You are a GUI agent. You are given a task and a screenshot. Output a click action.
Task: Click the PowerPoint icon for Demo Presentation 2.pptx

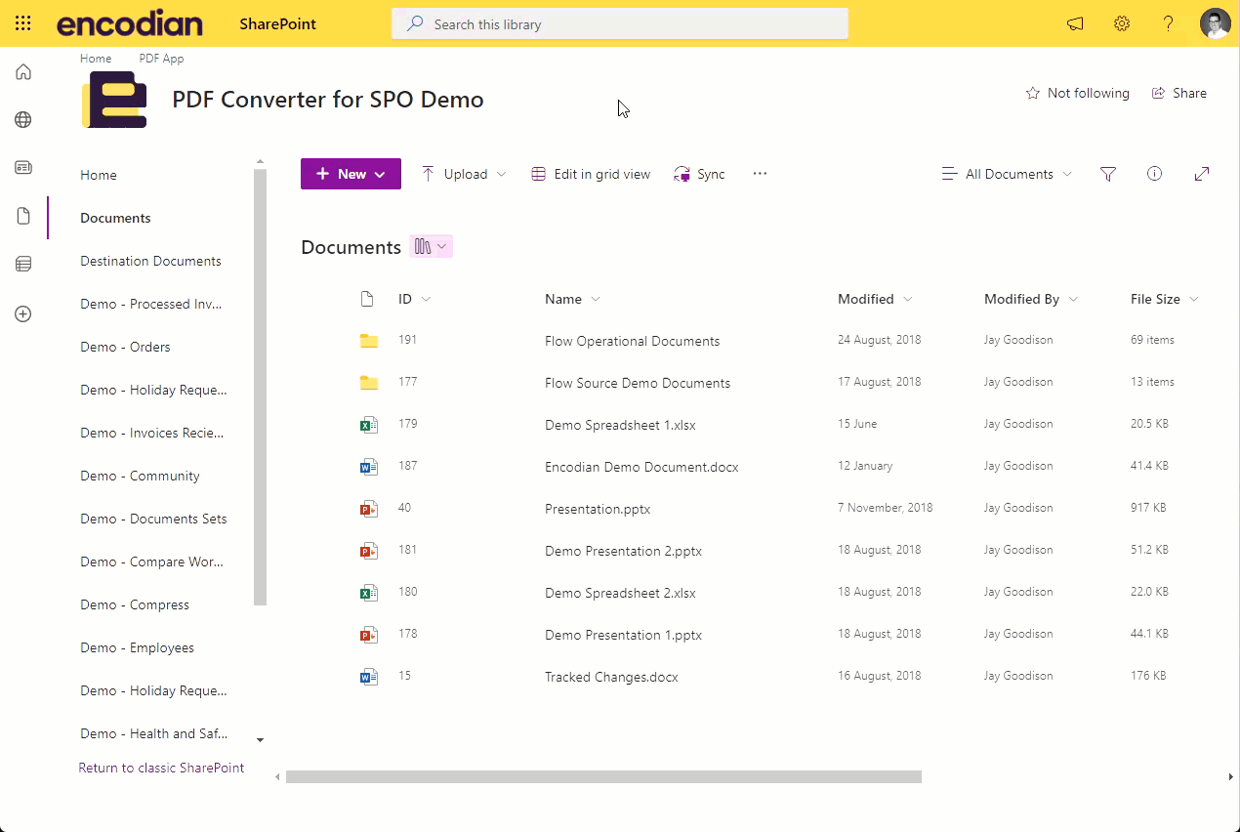[x=368, y=551]
